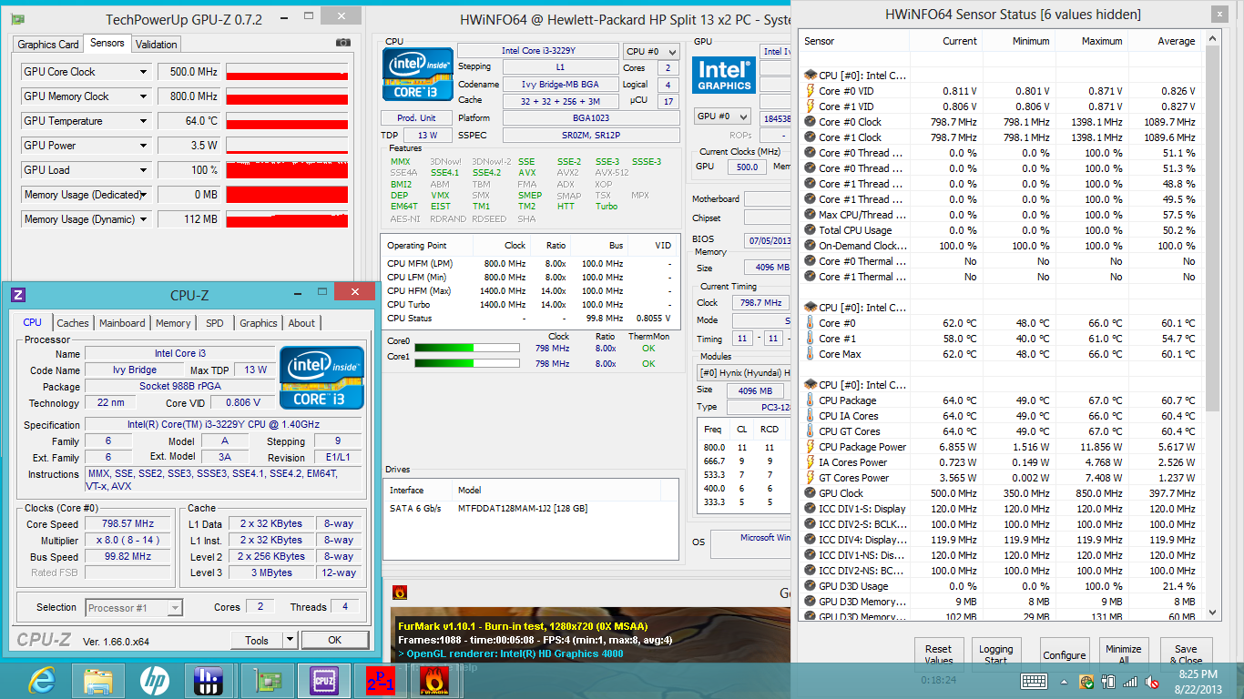This screenshot has height=699, width=1244.
Task: Open Internet Explorer from the taskbar
Action: tap(41, 680)
